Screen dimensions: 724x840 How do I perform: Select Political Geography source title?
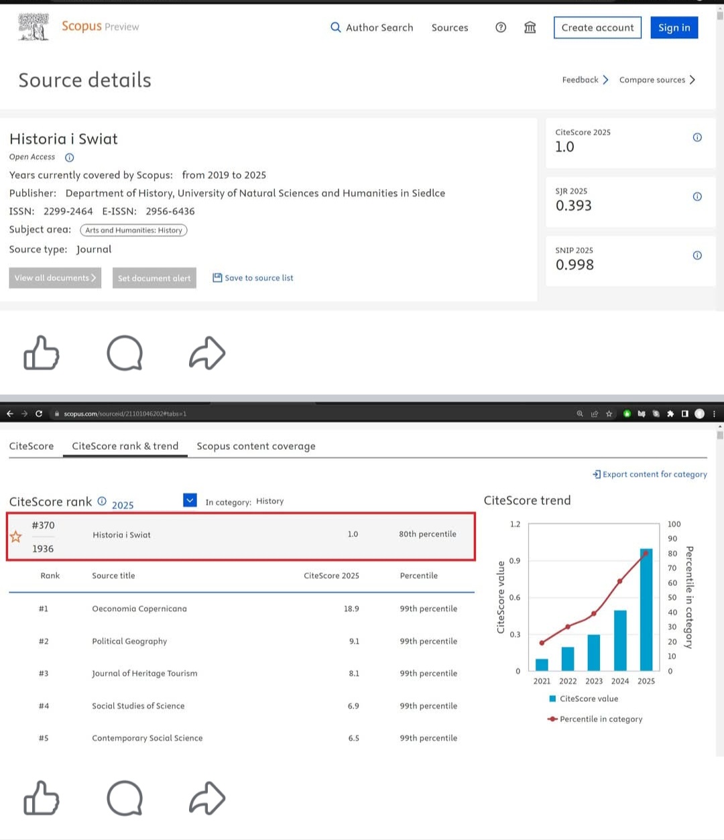129,641
